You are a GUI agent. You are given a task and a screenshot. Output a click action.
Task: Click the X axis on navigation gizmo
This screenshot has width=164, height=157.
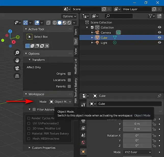pyautogui.click(x=13, y=42)
